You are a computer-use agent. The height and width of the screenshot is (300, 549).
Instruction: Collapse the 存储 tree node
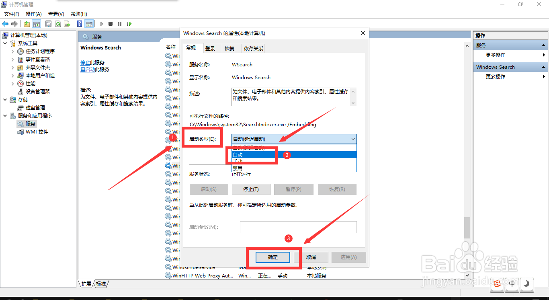(x=5, y=99)
